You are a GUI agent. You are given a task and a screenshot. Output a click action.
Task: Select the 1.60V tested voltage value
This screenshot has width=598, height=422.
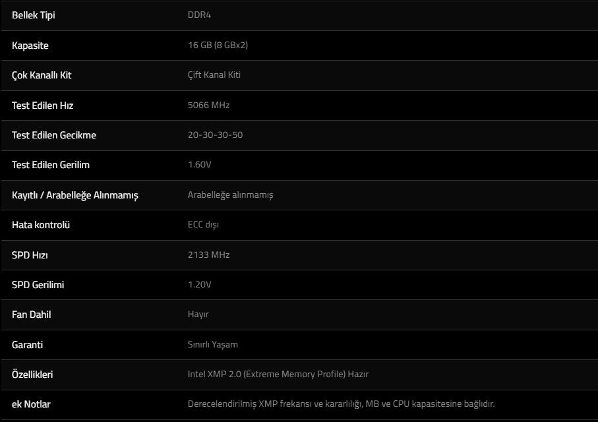click(200, 165)
